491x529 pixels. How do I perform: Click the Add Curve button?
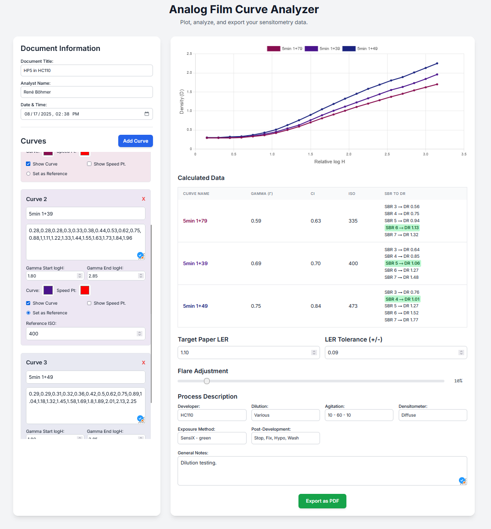coord(135,141)
